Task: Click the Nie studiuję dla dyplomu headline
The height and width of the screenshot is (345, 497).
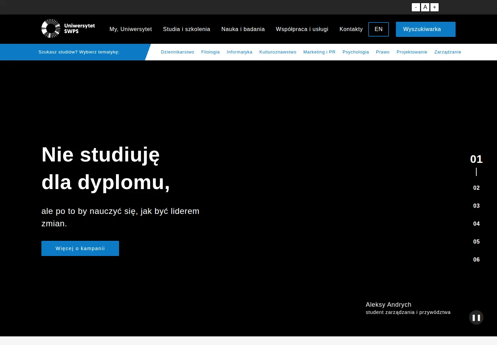Action: pyautogui.click(x=106, y=168)
